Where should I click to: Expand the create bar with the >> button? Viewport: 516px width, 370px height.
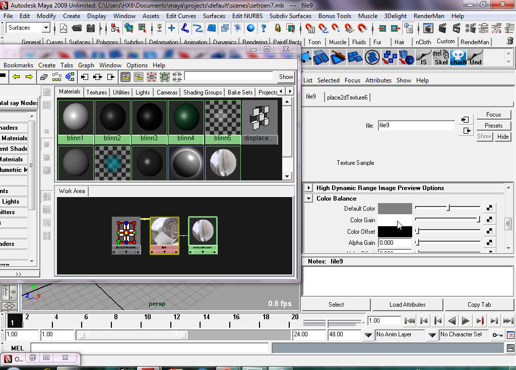pos(19,274)
